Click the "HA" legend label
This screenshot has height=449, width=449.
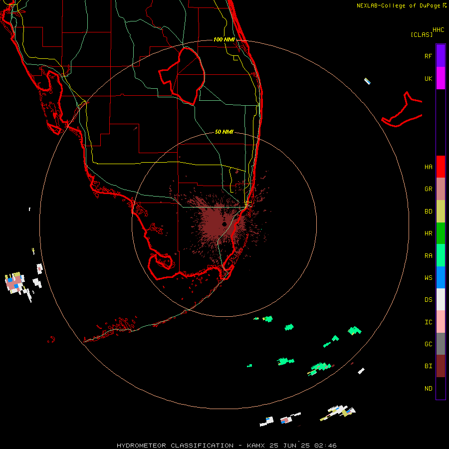(x=428, y=167)
